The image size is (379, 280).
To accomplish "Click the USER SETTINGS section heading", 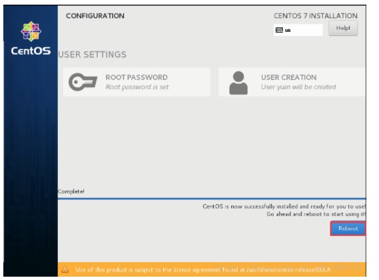I will [x=93, y=55].
